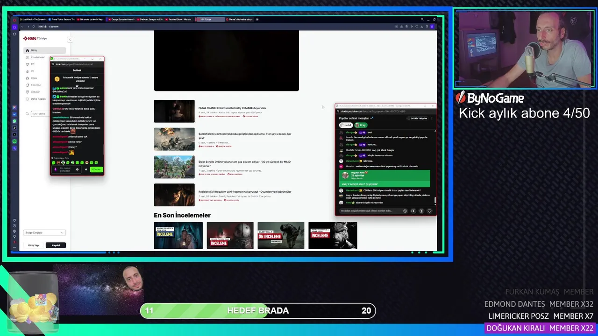Click the Kaydol button
The image size is (598, 336).
56,245
